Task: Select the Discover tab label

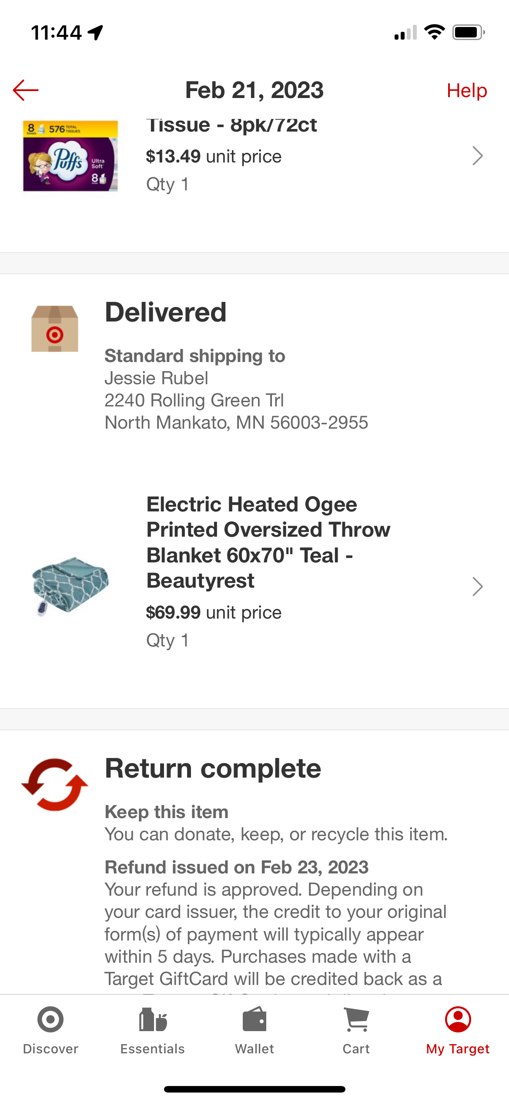Action: tap(50, 1049)
